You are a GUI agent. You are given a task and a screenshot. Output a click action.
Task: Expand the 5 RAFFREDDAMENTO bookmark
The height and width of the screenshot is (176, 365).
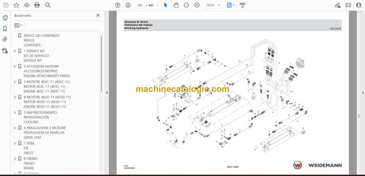tap(15, 112)
